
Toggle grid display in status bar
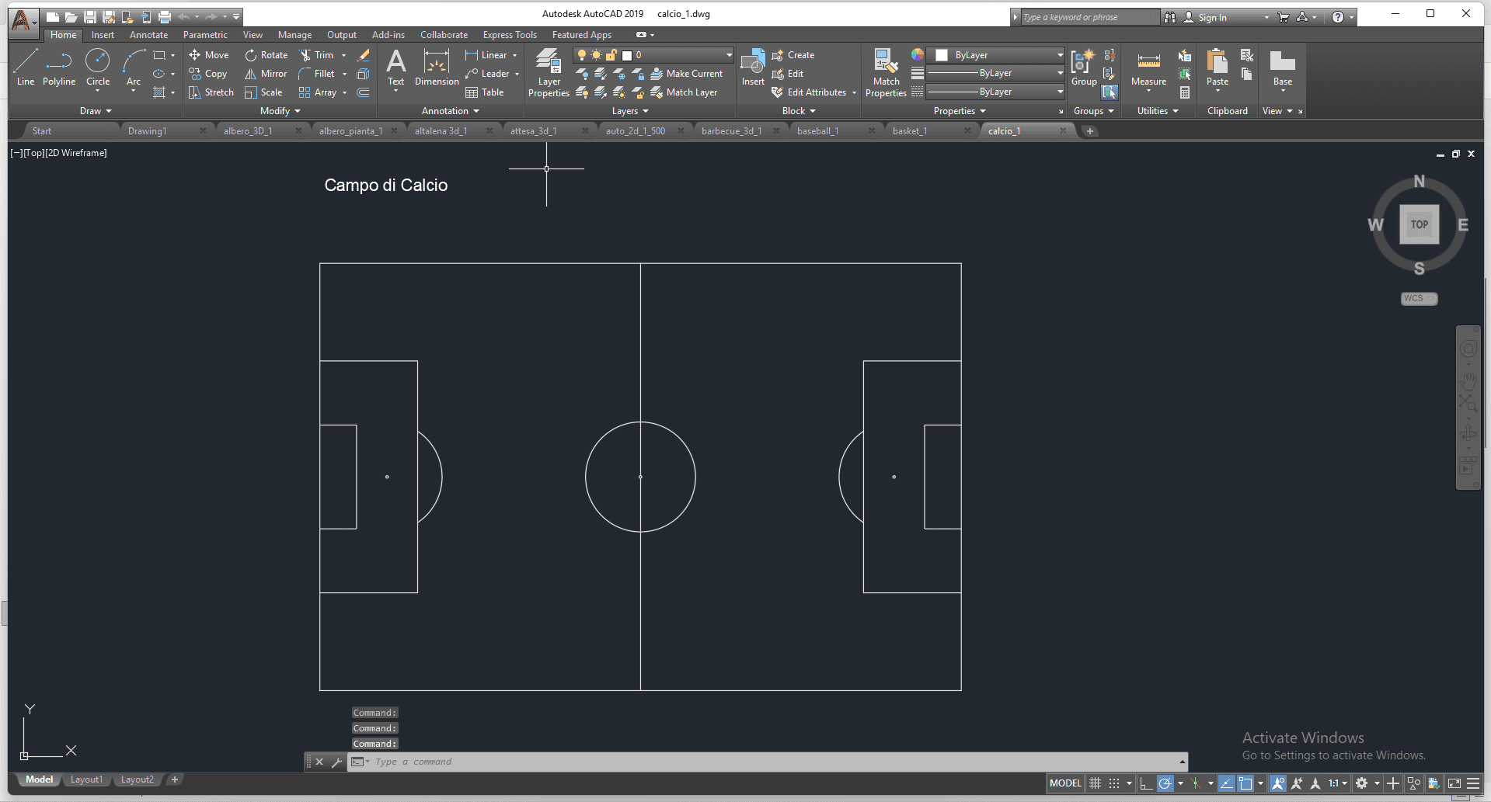click(x=1095, y=783)
